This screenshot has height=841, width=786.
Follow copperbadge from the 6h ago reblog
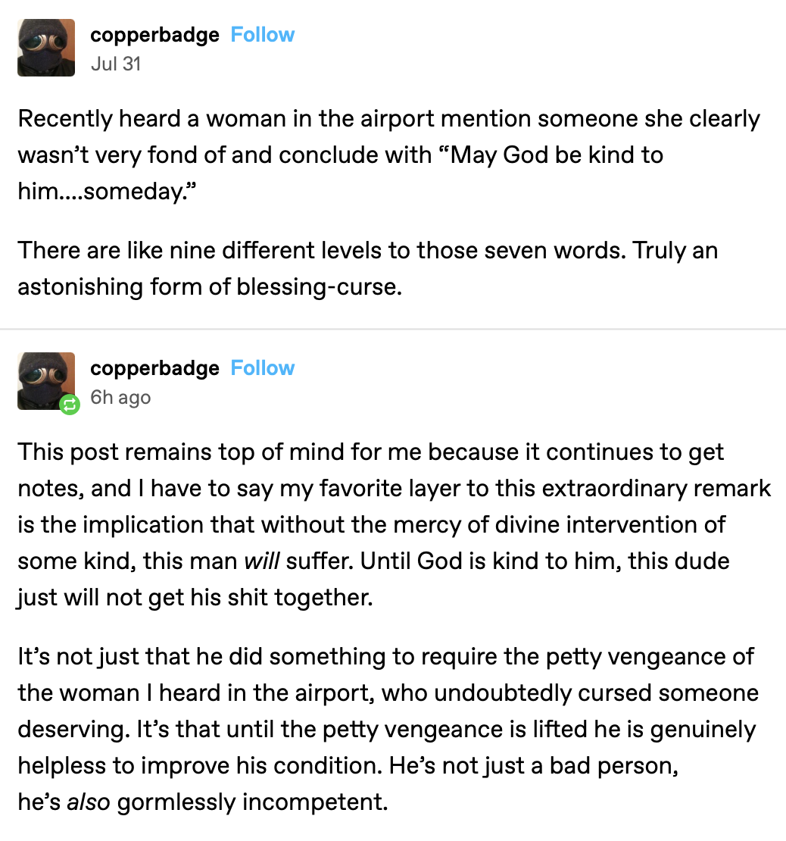point(262,368)
